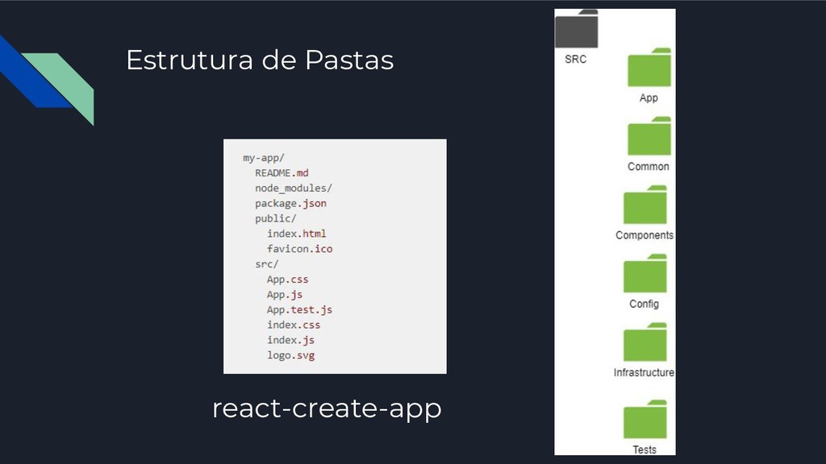Click the 'Infrastructure' folder label
Viewport: 826px width, 464px height.
click(x=644, y=372)
